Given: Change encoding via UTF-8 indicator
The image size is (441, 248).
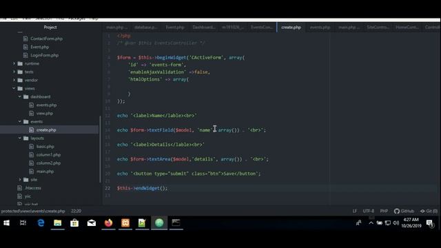Looking at the screenshot, I should 369,211.
